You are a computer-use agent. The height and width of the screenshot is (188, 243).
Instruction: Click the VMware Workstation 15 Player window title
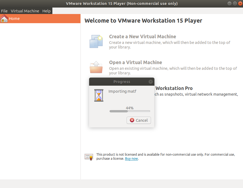[122, 4]
